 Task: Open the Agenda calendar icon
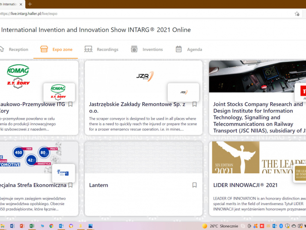tap(179, 49)
